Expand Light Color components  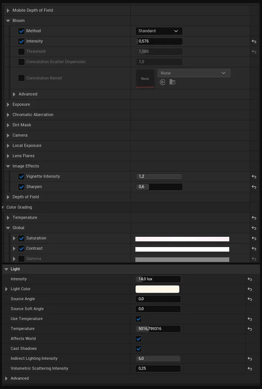click(x=6, y=289)
